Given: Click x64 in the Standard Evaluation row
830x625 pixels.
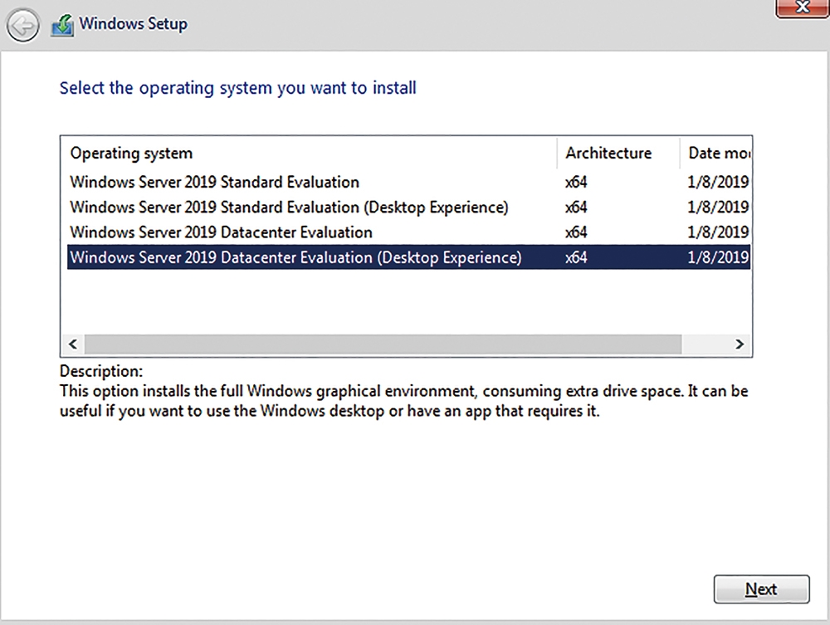Looking at the screenshot, I should (576, 182).
